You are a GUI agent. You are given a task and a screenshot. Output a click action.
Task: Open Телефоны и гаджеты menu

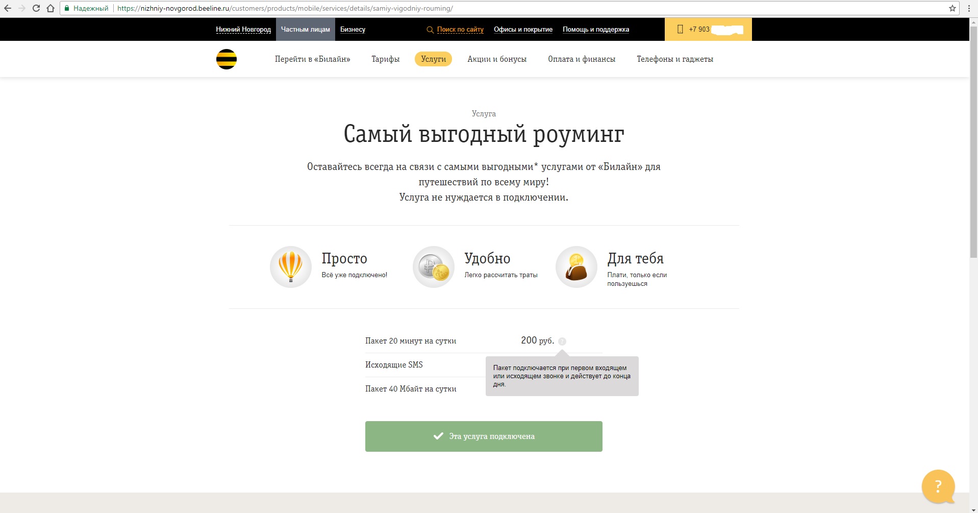675,59
